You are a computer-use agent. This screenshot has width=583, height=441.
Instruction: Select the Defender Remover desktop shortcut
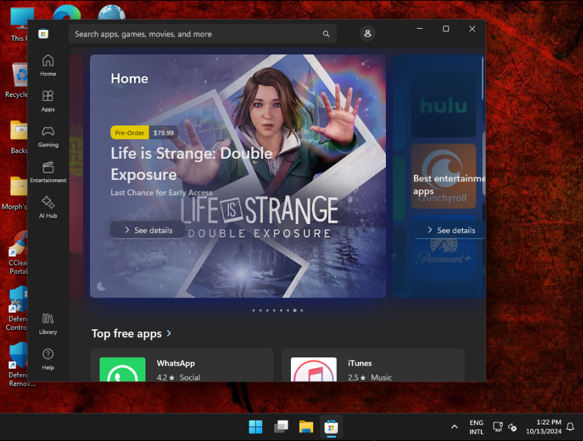pyautogui.click(x=19, y=364)
